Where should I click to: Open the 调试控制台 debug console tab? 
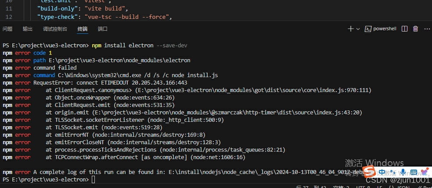[55, 29]
